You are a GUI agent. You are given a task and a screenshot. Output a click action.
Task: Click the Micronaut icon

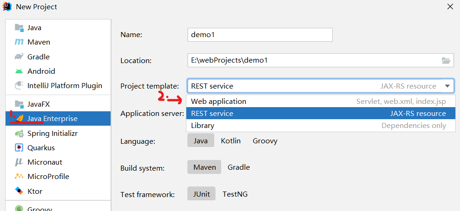pos(19,162)
